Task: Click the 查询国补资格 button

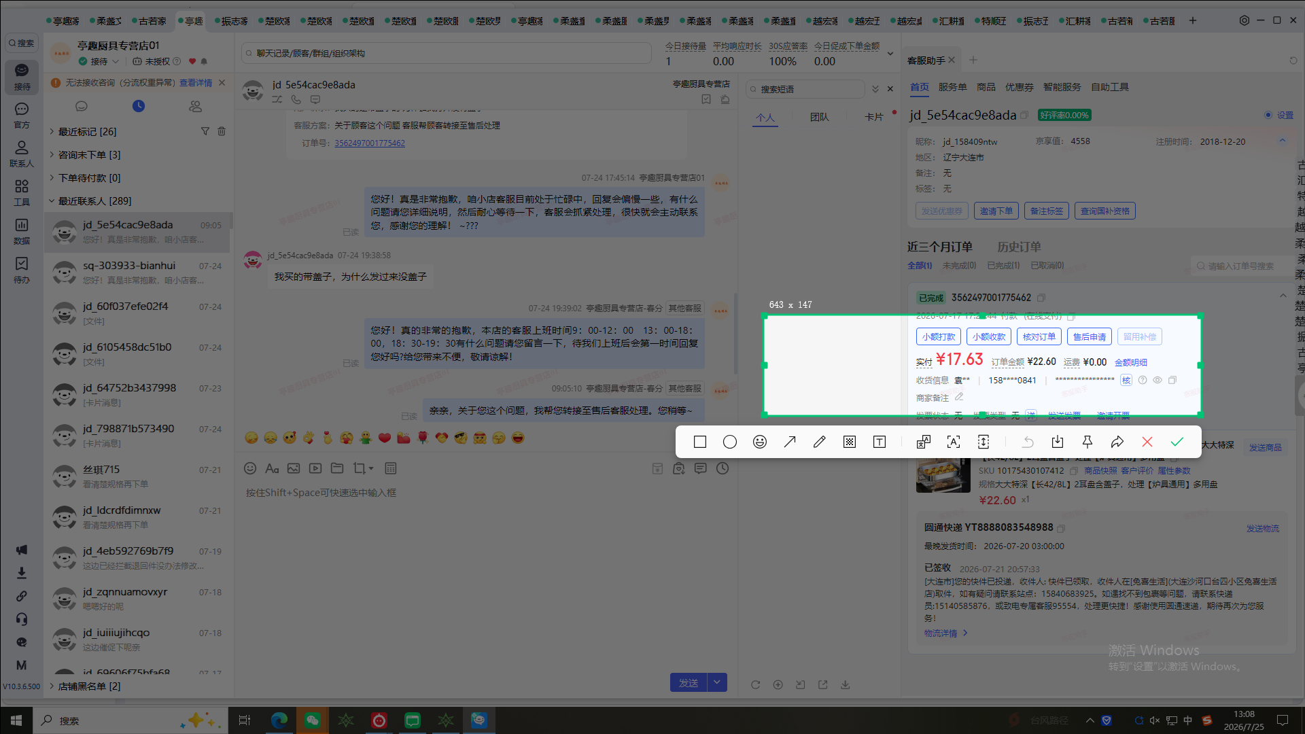Action: pos(1105,211)
